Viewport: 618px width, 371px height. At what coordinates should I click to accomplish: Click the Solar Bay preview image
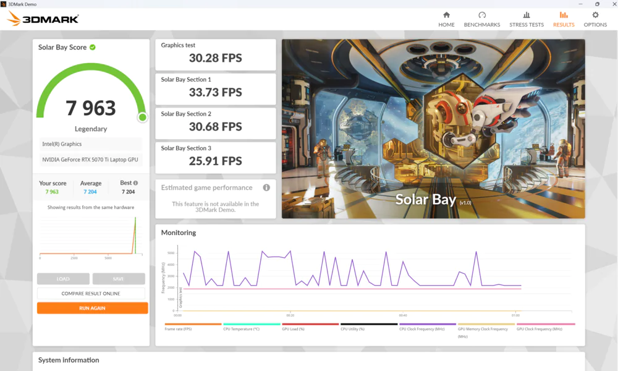pyautogui.click(x=433, y=129)
